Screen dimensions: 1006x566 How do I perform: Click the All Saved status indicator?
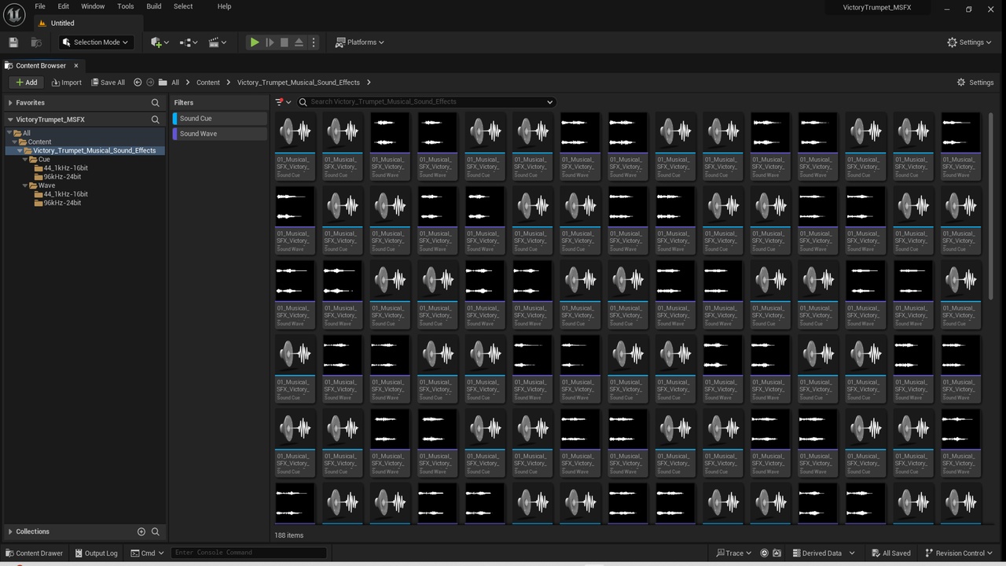[890, 553]
